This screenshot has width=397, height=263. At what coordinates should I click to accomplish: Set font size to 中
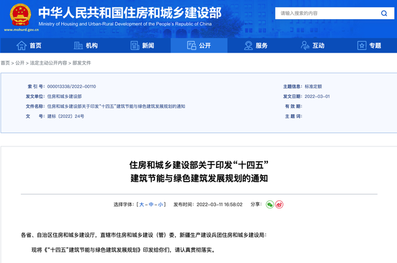click(151, 205)
